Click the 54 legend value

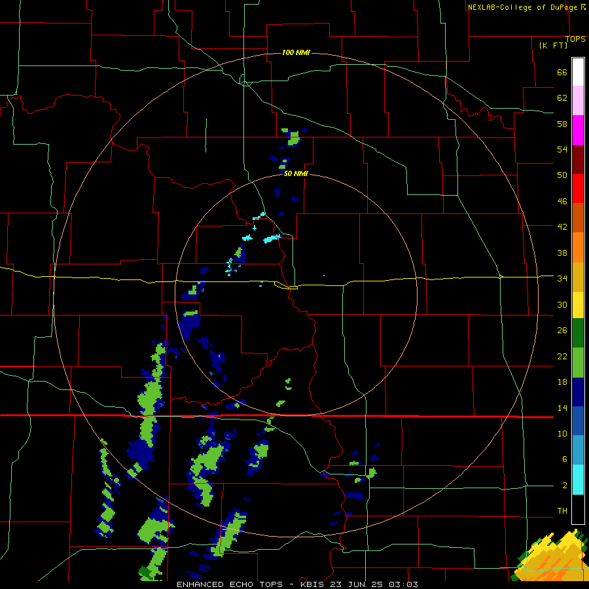[562, 149]
